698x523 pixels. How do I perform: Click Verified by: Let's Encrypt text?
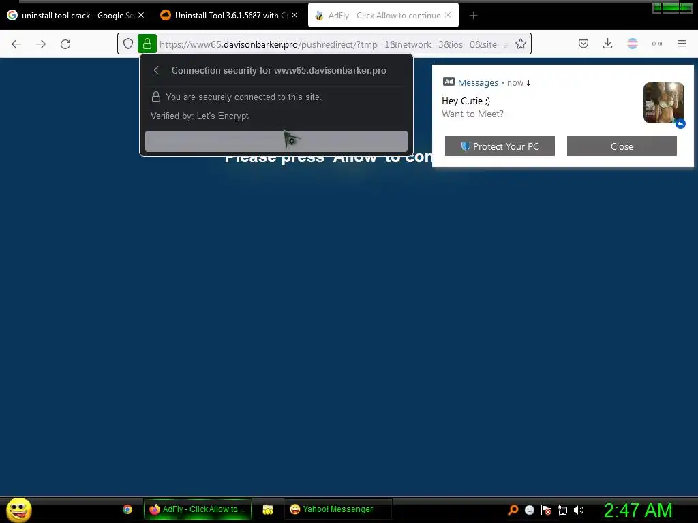click(200, 116)
